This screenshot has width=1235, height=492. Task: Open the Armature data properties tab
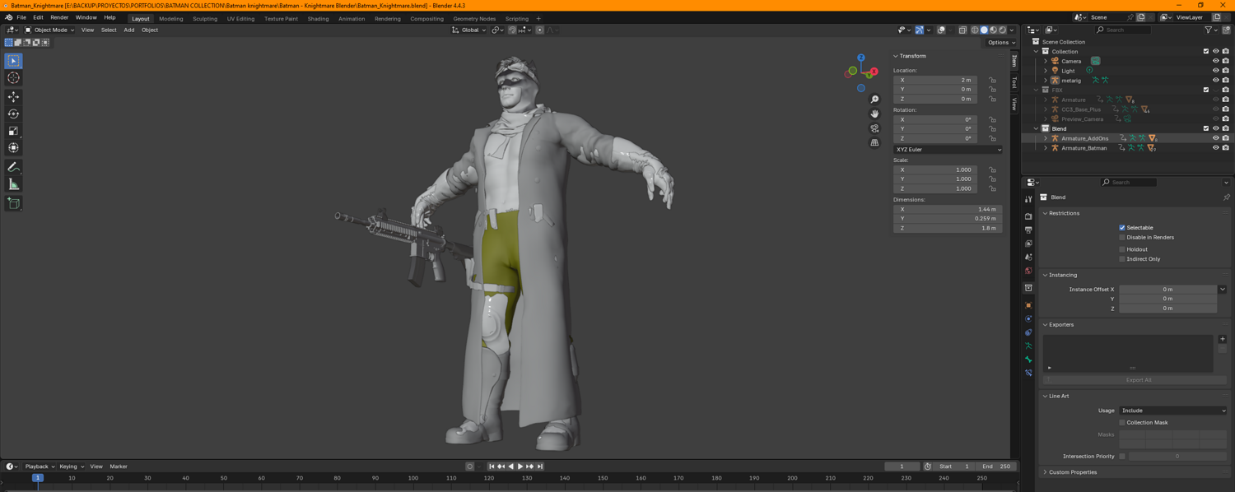tap(1028, 346)
